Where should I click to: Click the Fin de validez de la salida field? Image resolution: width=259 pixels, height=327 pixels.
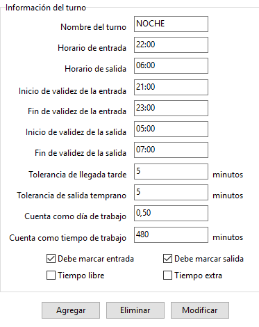tap(171, 150)
